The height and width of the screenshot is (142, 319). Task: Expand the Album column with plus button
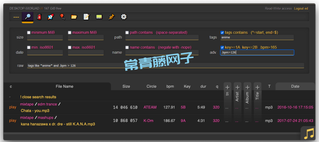click(x=248, y=87)
